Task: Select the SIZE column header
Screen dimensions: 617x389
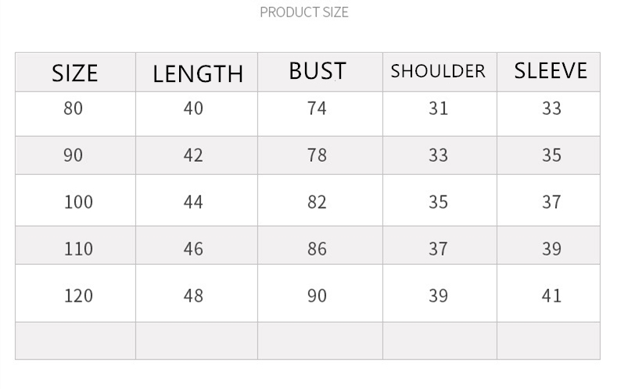Action: pos(75,73)
